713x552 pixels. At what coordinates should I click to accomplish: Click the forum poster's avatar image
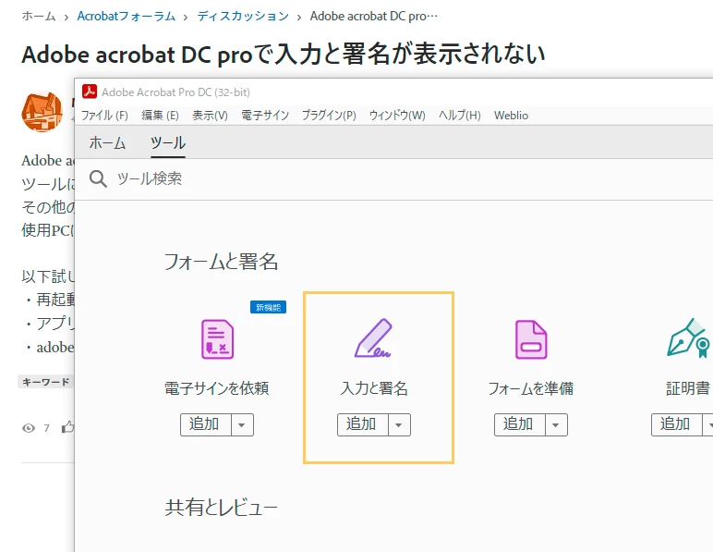coord(42,112)
